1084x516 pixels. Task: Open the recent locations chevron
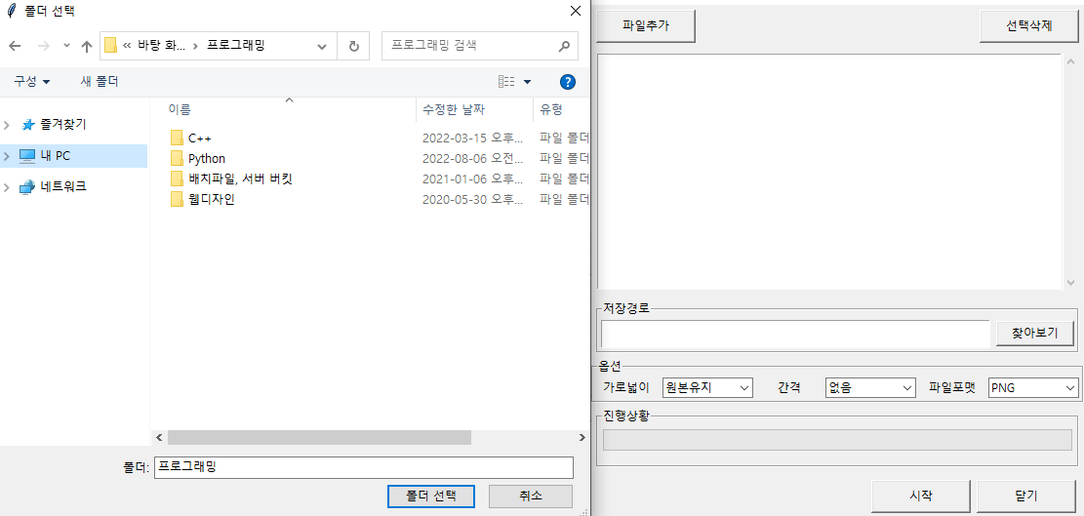tap(66, 46)
